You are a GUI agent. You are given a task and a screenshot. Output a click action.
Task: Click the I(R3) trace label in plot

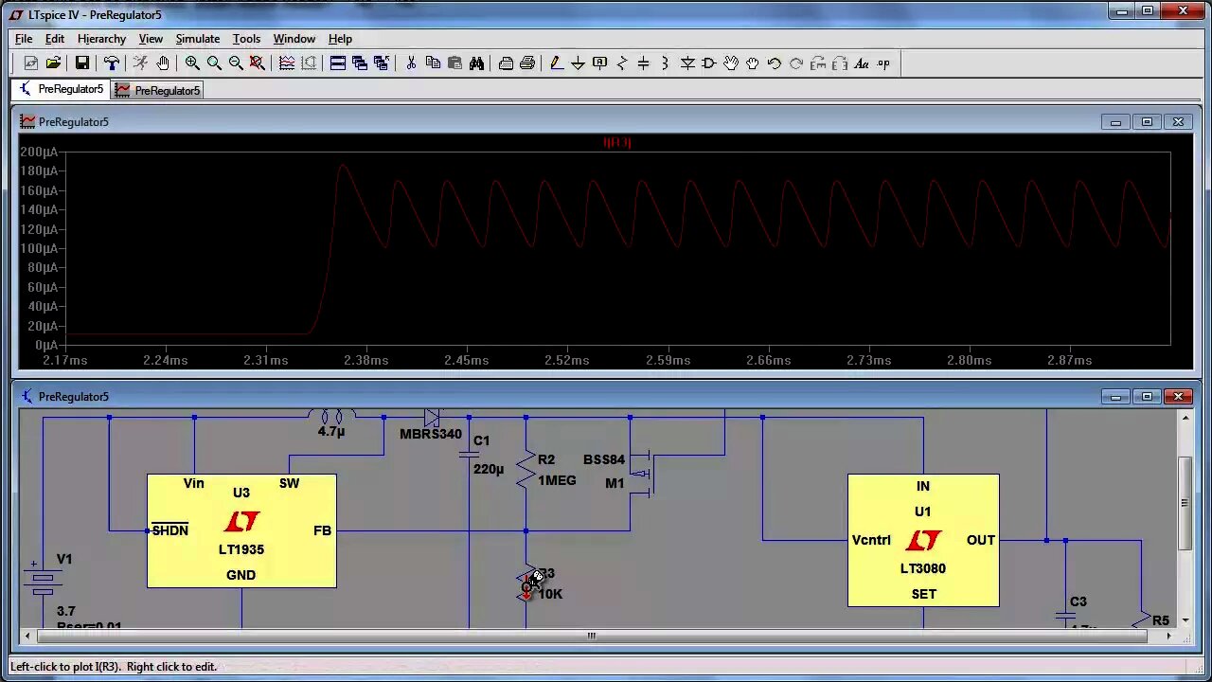616,142
